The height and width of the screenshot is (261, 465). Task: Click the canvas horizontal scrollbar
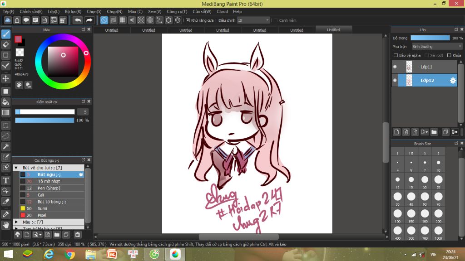coord(239,237)
